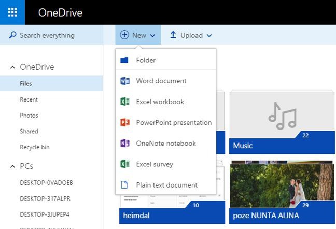Collapse the PCs sidebar section
The height and width of the screenshot is (229, 336).
12,166
